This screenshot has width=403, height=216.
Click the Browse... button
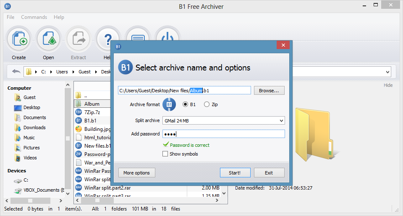269,91
